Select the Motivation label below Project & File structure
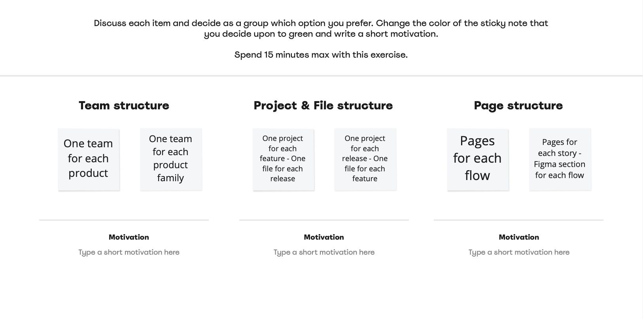Screen dimensions: 643x319 [x=324, y=237]
